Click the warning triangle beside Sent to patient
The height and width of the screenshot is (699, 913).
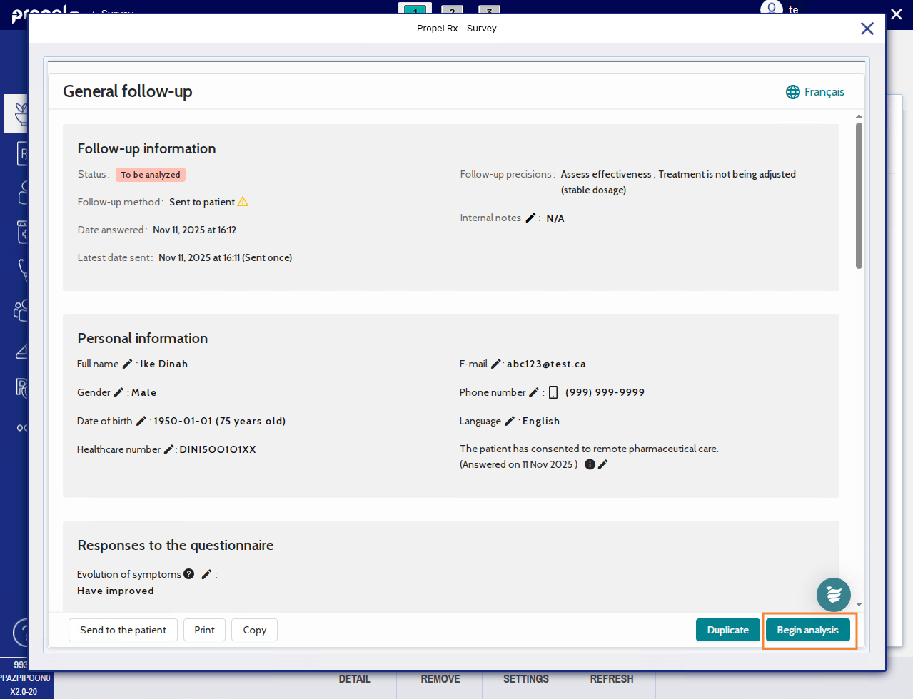point(243,202)
